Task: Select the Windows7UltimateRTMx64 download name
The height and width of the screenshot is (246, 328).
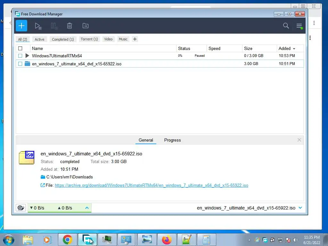Action: pyautogui.click(x=57, y=56)
